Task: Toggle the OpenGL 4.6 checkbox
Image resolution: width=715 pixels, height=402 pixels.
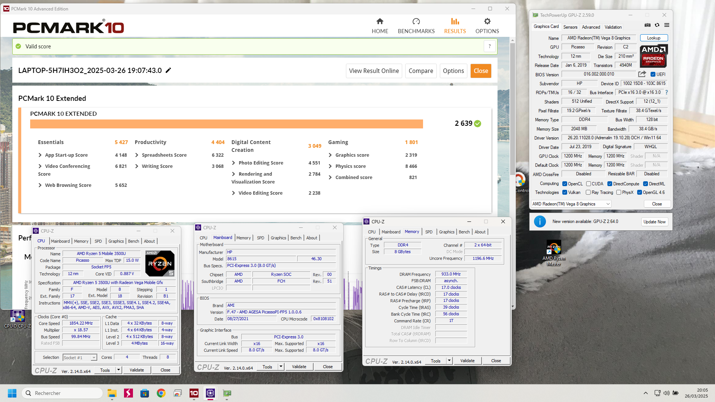Action: (x=639, y=192)
